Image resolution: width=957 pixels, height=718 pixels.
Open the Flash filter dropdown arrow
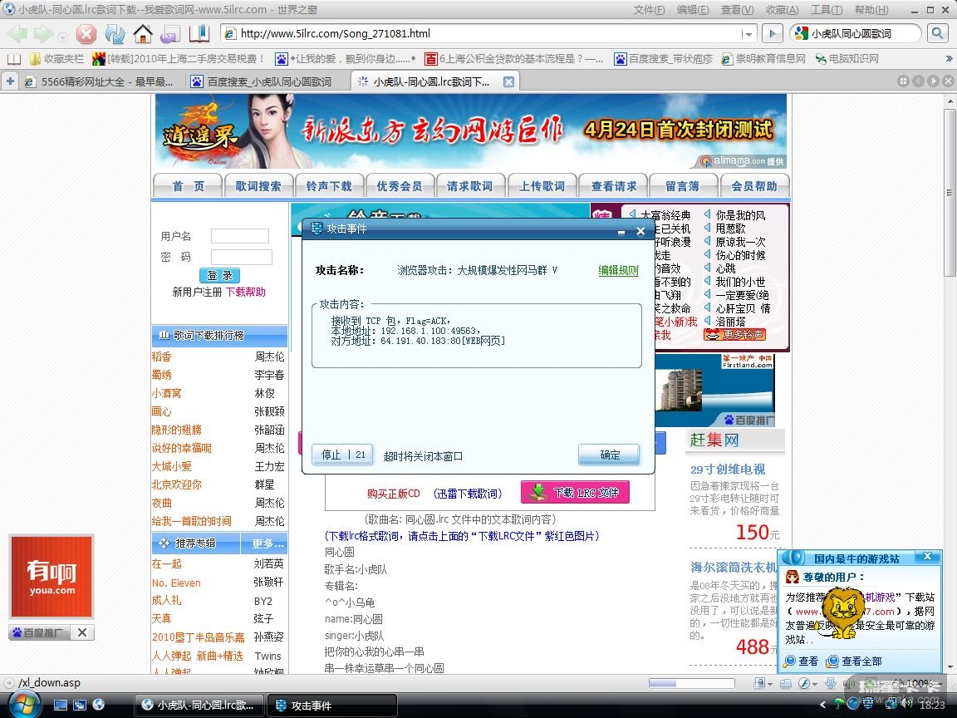pos(815,685)
